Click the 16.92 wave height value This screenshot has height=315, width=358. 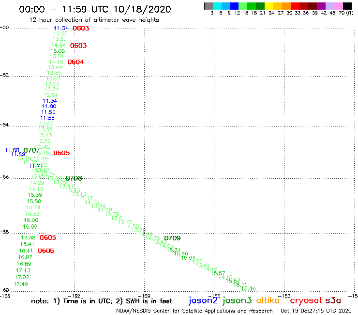coord(25,257)
